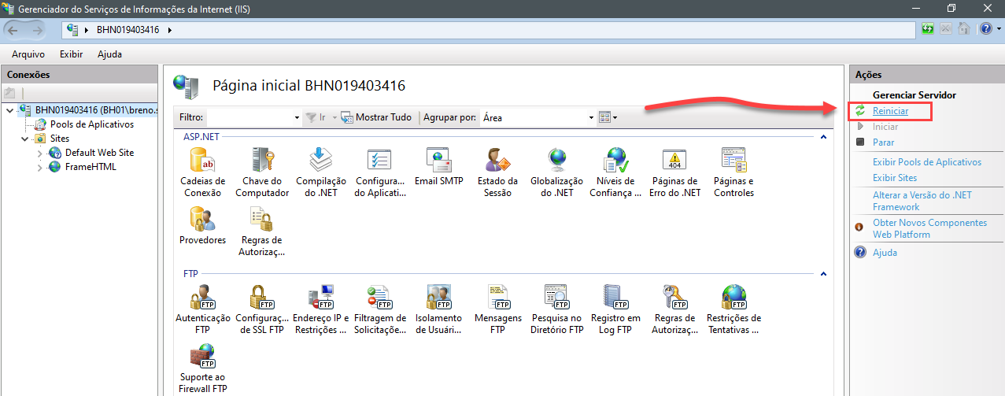The image size is (1005, 396).
Task: Click Reiniciar server action
Action: [x=890, y=111]
